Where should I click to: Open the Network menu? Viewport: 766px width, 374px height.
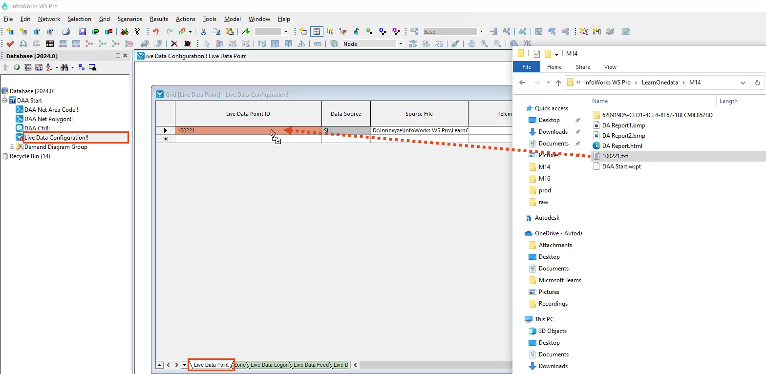49,19
